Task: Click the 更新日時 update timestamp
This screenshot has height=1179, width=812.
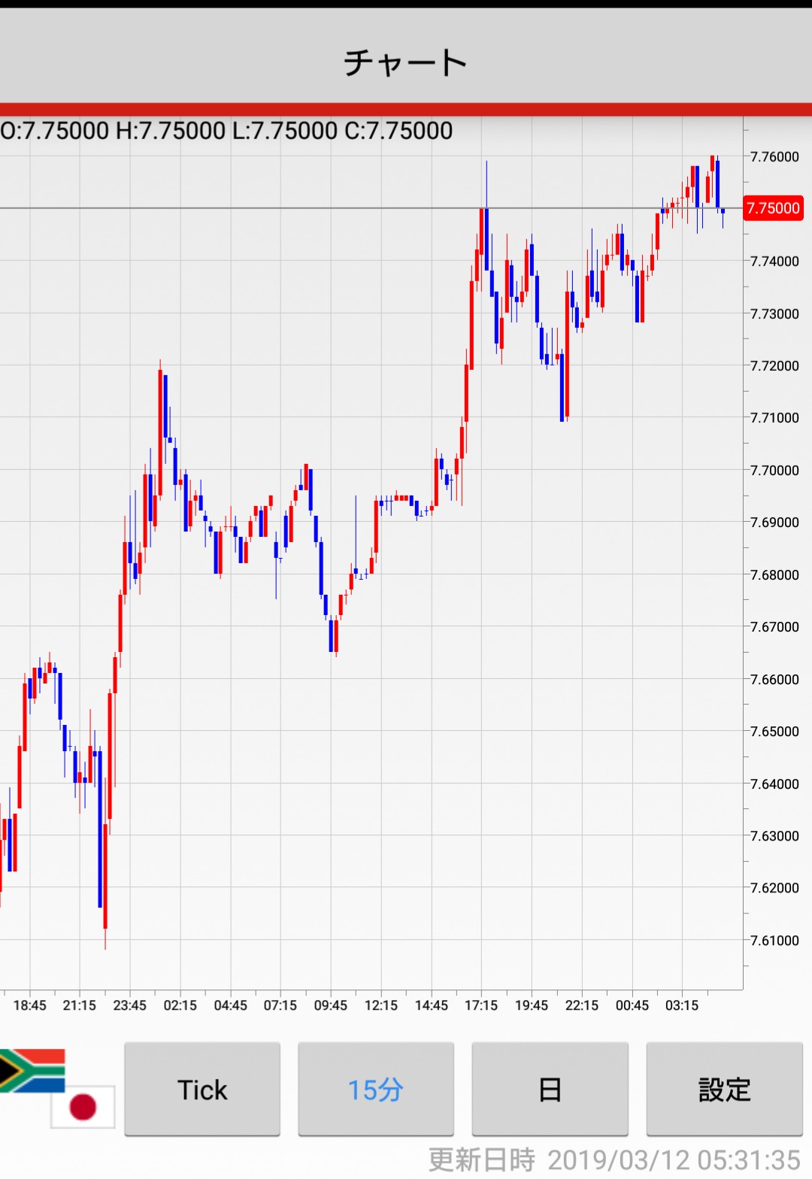Action: (x=614, y=1159)
